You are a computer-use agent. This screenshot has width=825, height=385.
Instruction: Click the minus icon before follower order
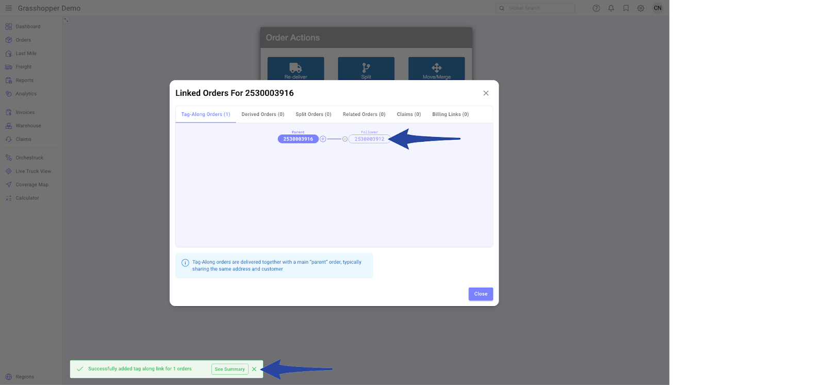[x=345, y=139]
